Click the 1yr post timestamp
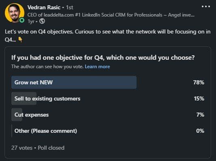This screenshot has height=161, width=216. 31,21
